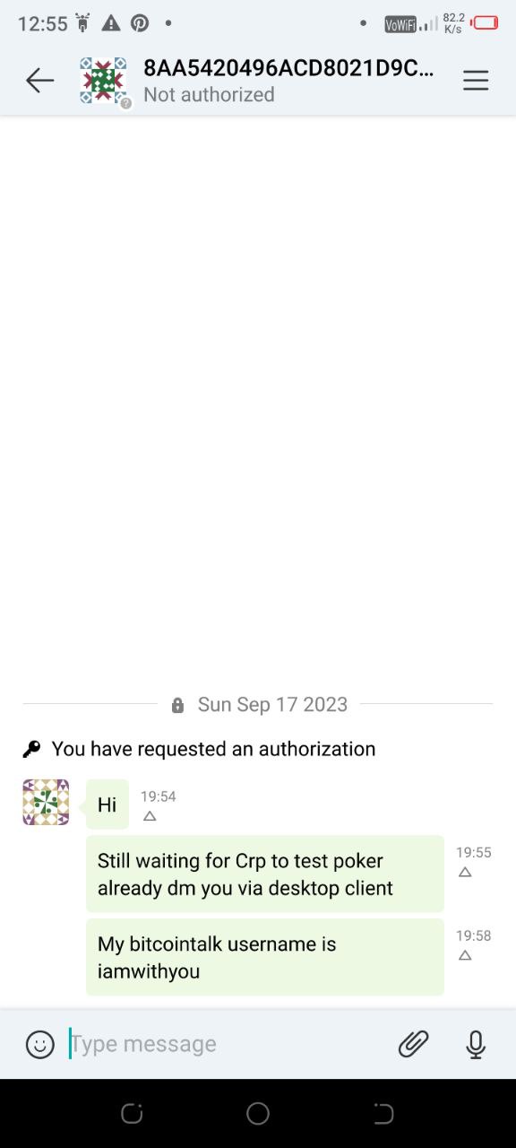Tap the lock icon beside the date
The height and width of the screenshot is (1148, 516).
coord(177,705)
